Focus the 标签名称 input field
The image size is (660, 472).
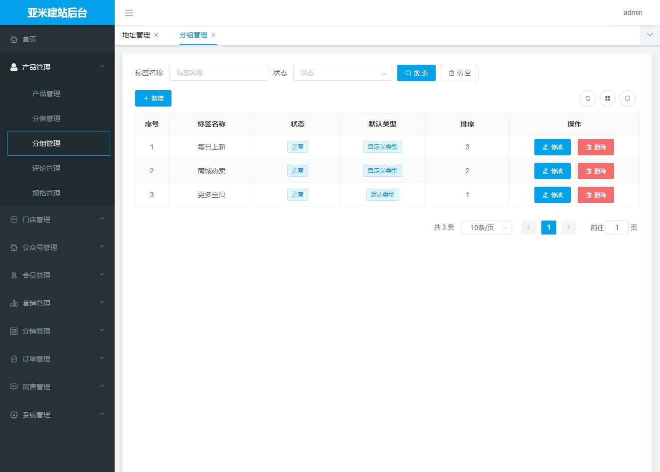tap(218, 73)
